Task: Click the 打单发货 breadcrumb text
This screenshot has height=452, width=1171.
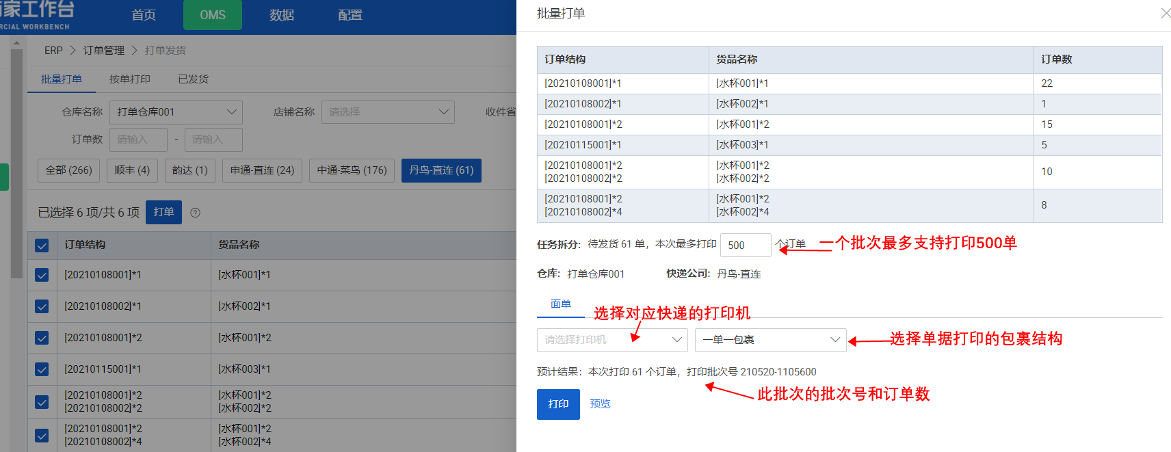Action: [x=166, y=51]
